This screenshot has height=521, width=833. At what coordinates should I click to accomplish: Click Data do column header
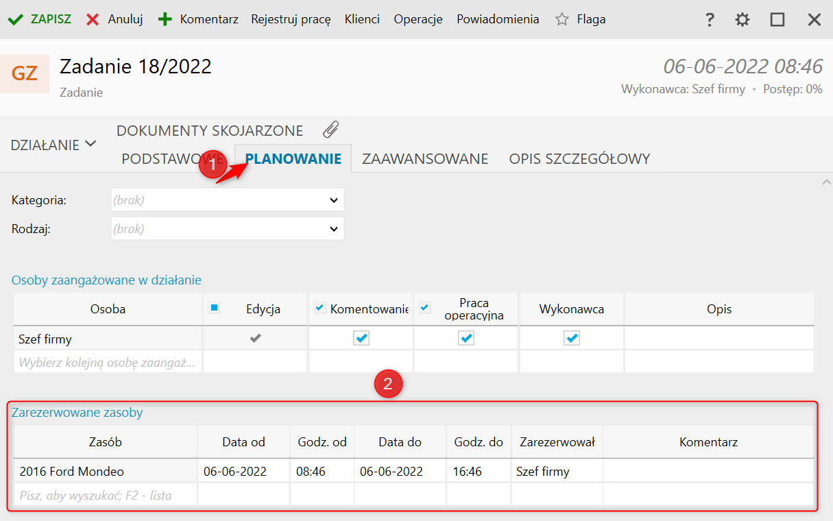coord(400,442)
